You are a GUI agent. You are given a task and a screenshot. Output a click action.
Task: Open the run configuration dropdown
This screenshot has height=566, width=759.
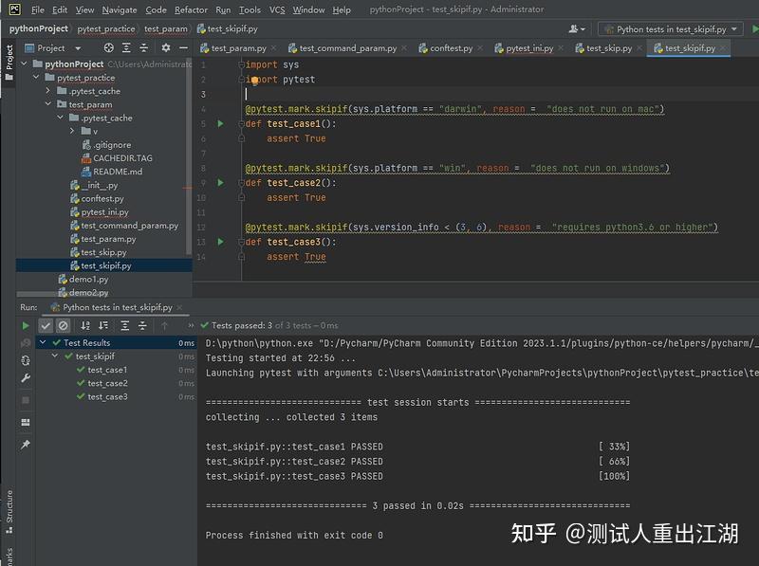click(x=671, y=29)
